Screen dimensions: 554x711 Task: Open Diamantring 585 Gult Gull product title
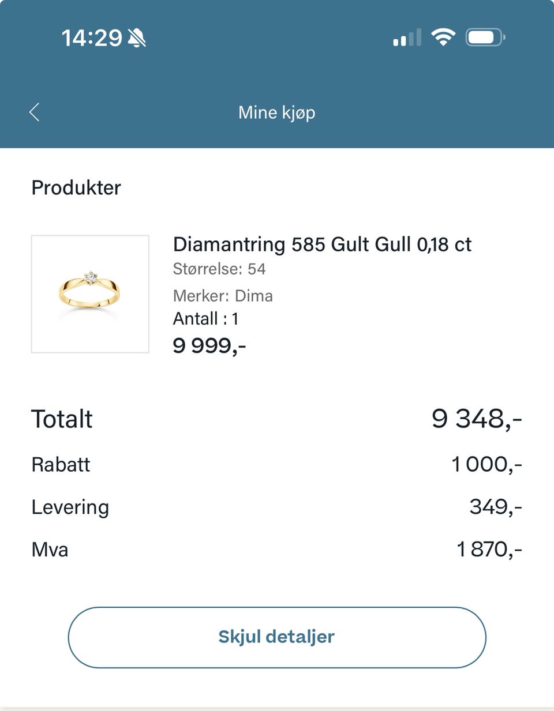(322, 244)
